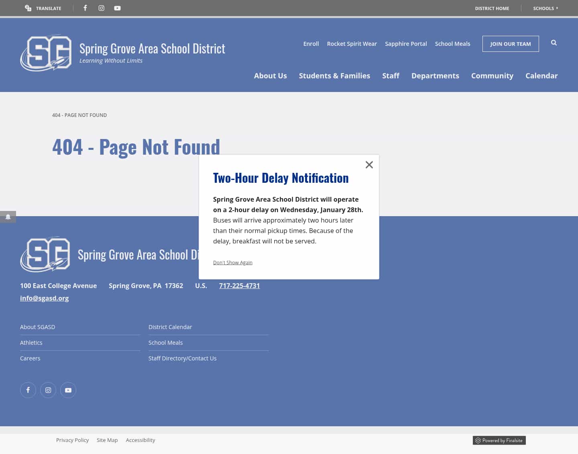Click the Google Translate icon

[28, 8]
